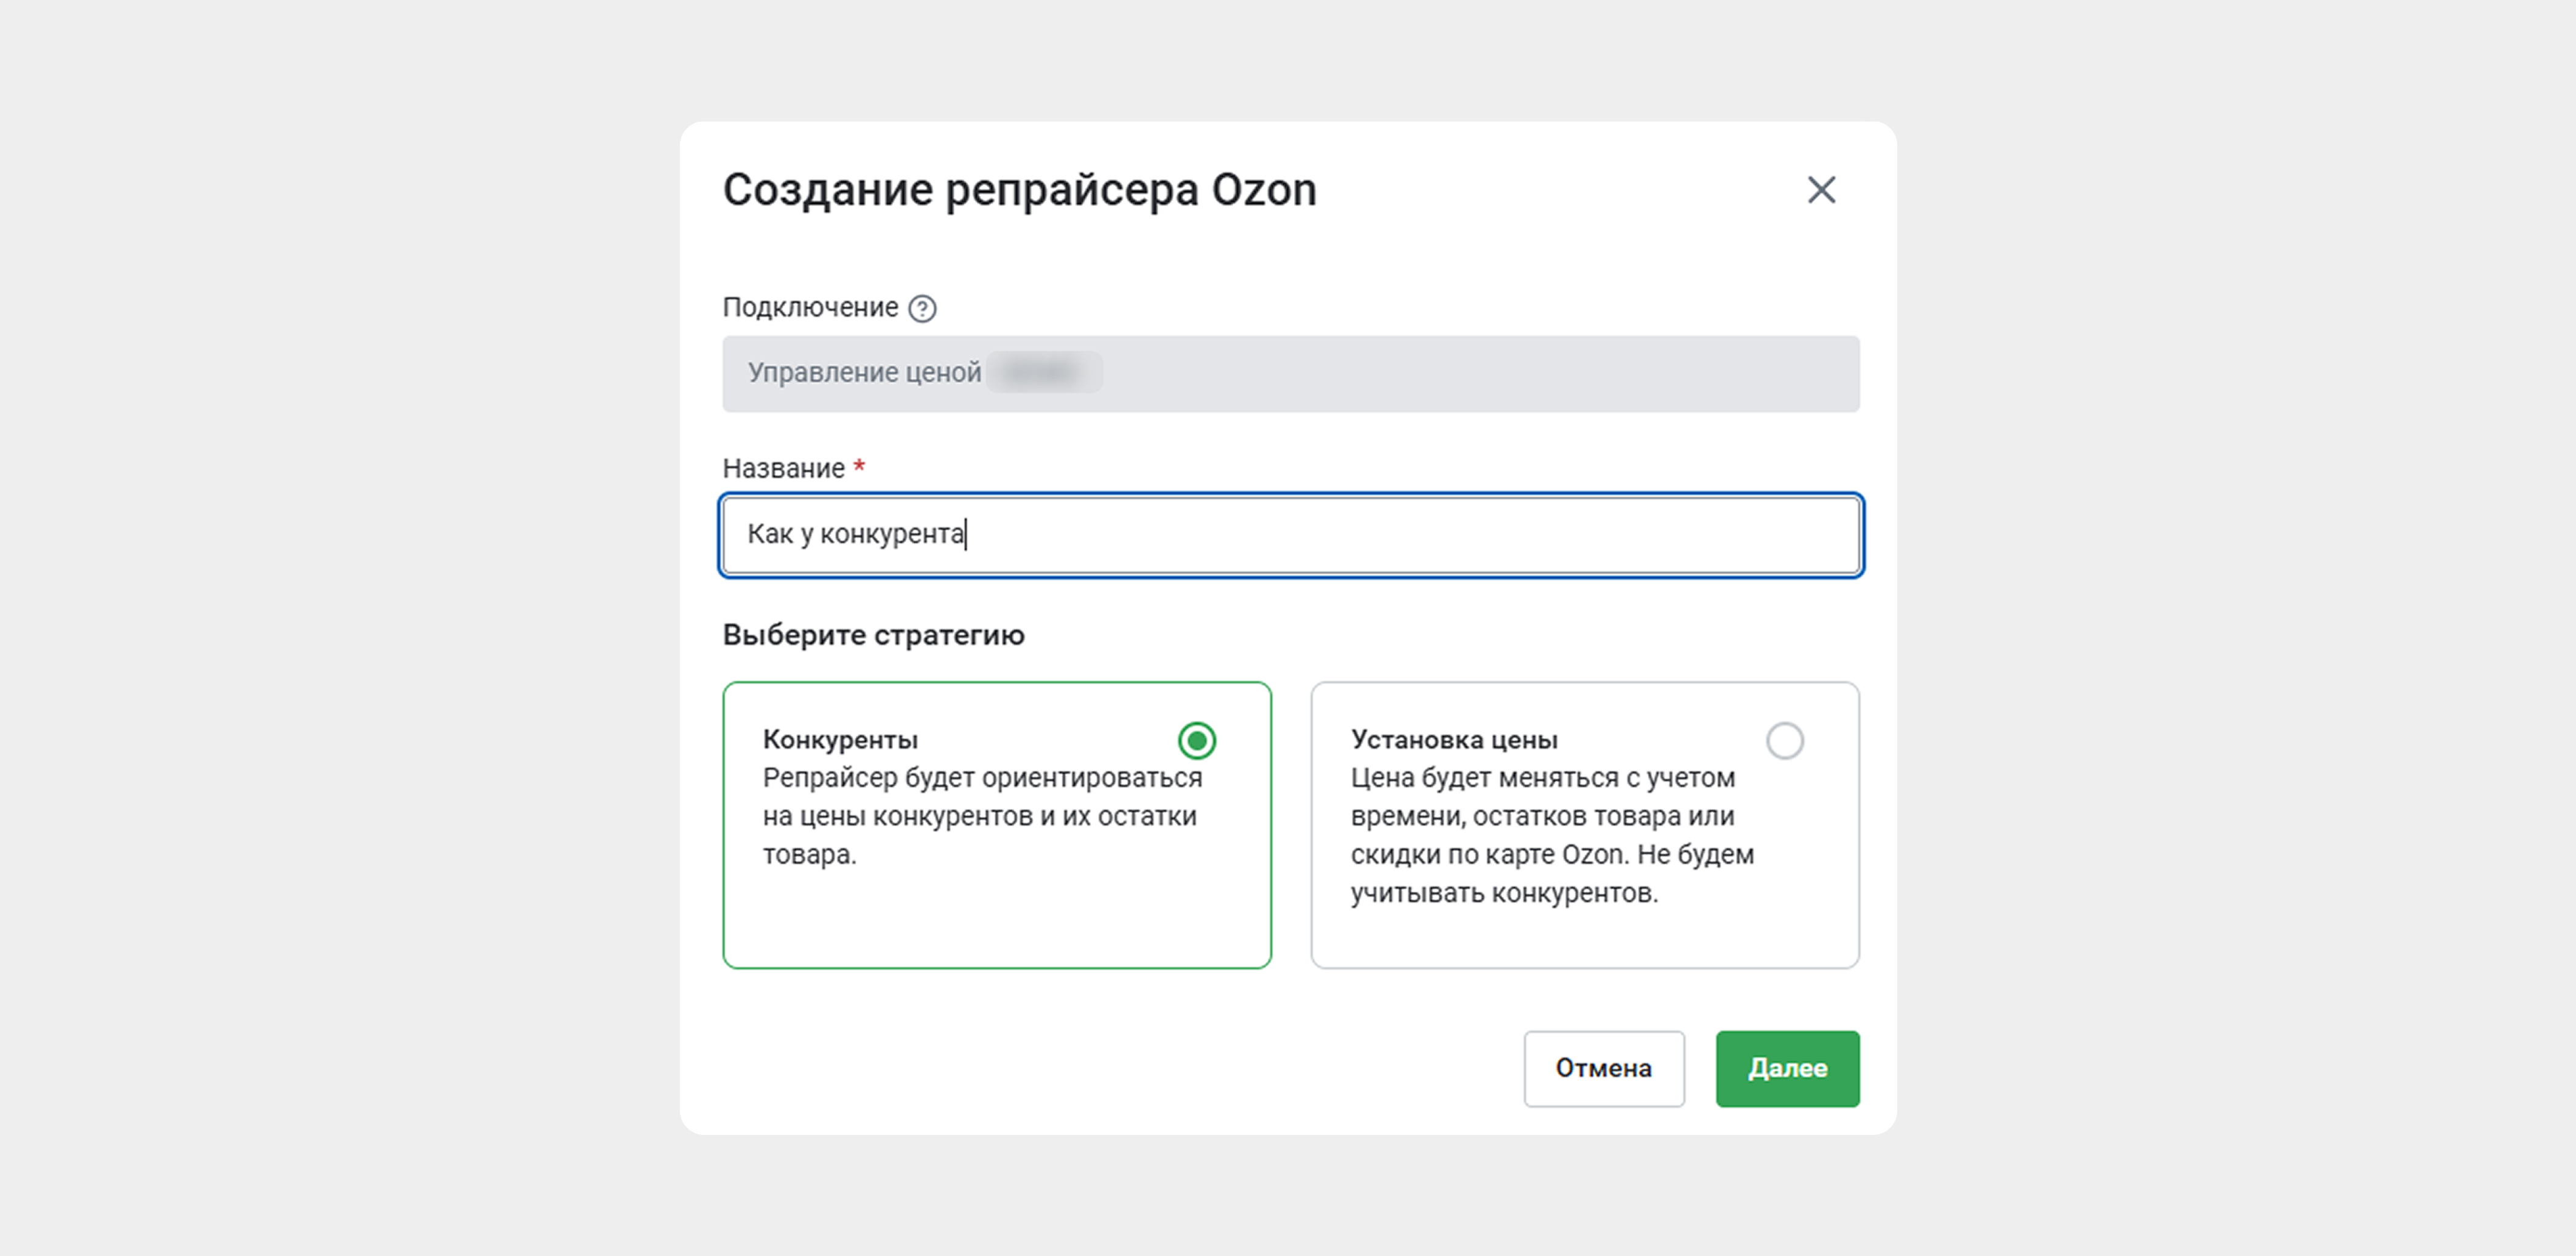
Task: Close the Ozon repricer creation dialog
Action: [x=1821, y=190]
